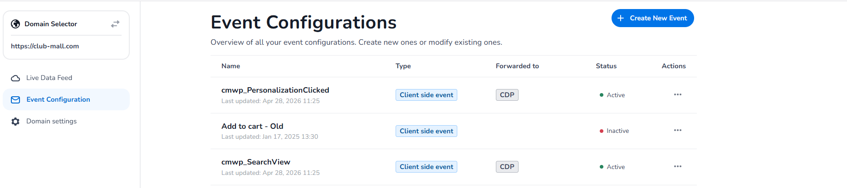Open actions menu for cmwp_PersonalizationClicked
The width and height of the screenshot is (847, 188).
pyautogui.click(x=678, y=94)
